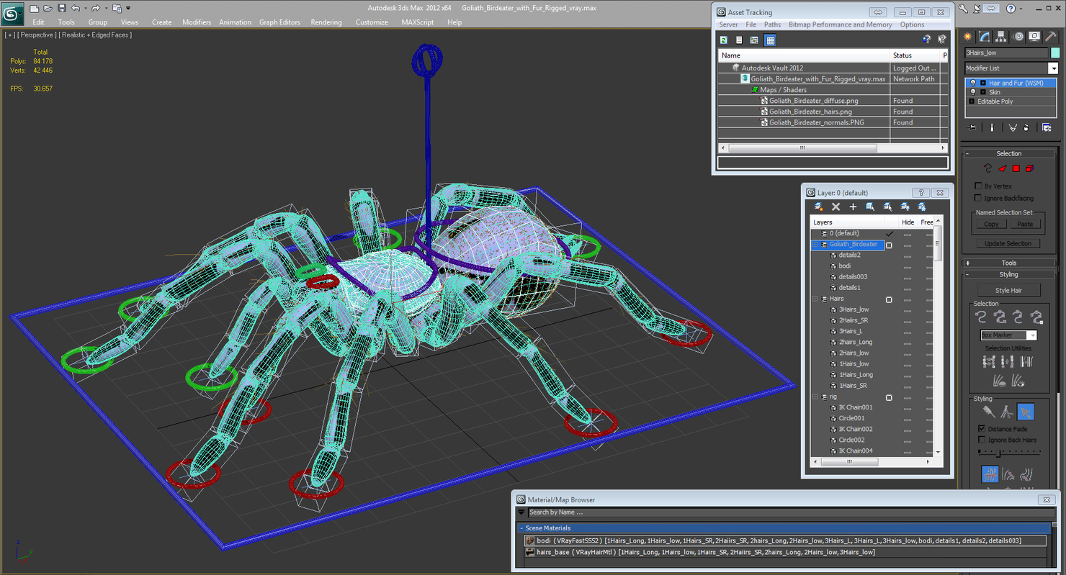Click the object color swatch beside 3Hairs_low

1055,53
